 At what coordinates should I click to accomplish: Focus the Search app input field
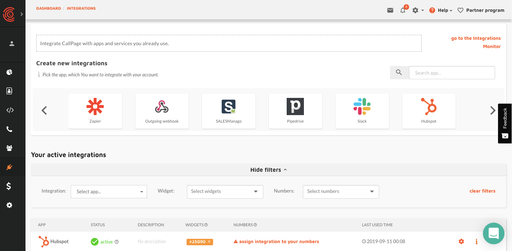tap(452, 72)
